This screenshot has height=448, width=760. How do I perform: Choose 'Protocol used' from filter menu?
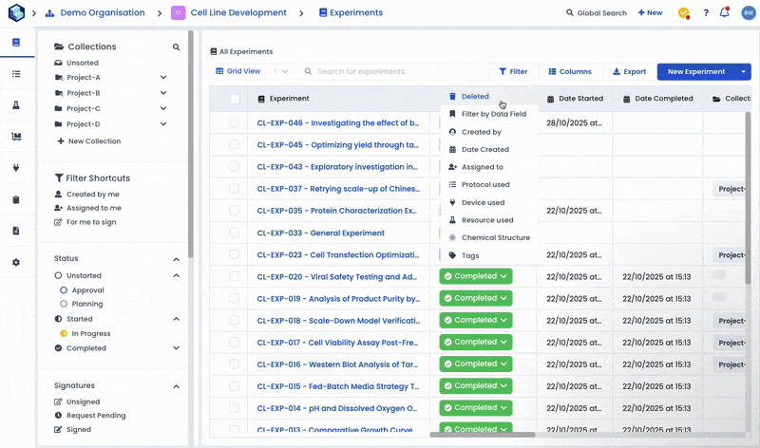pyautogui.click(x=484, y=185)
